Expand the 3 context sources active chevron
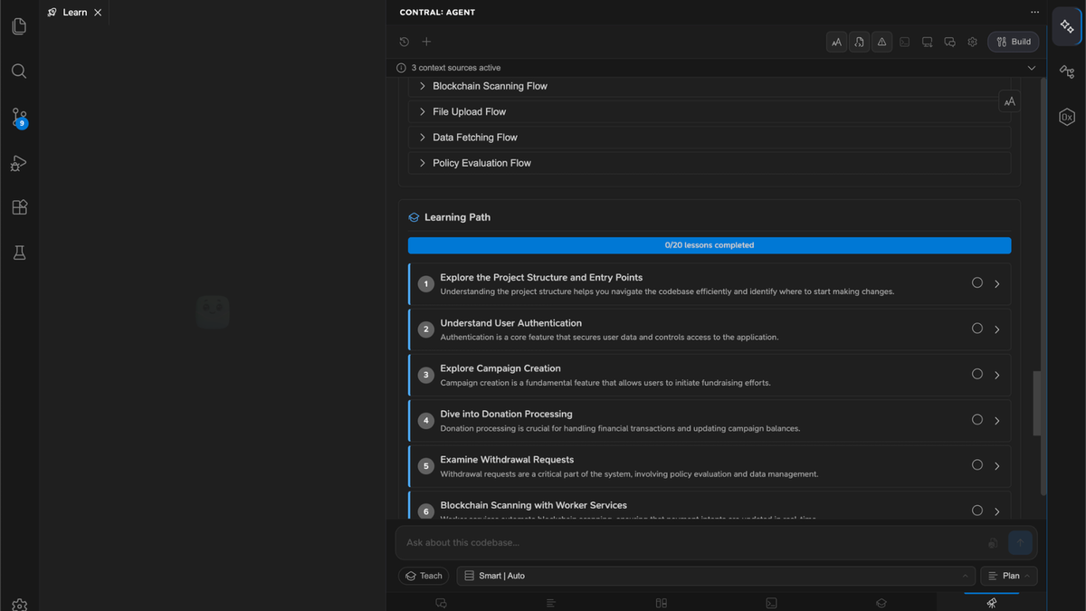1086x611 pixels. [1032, 68]
